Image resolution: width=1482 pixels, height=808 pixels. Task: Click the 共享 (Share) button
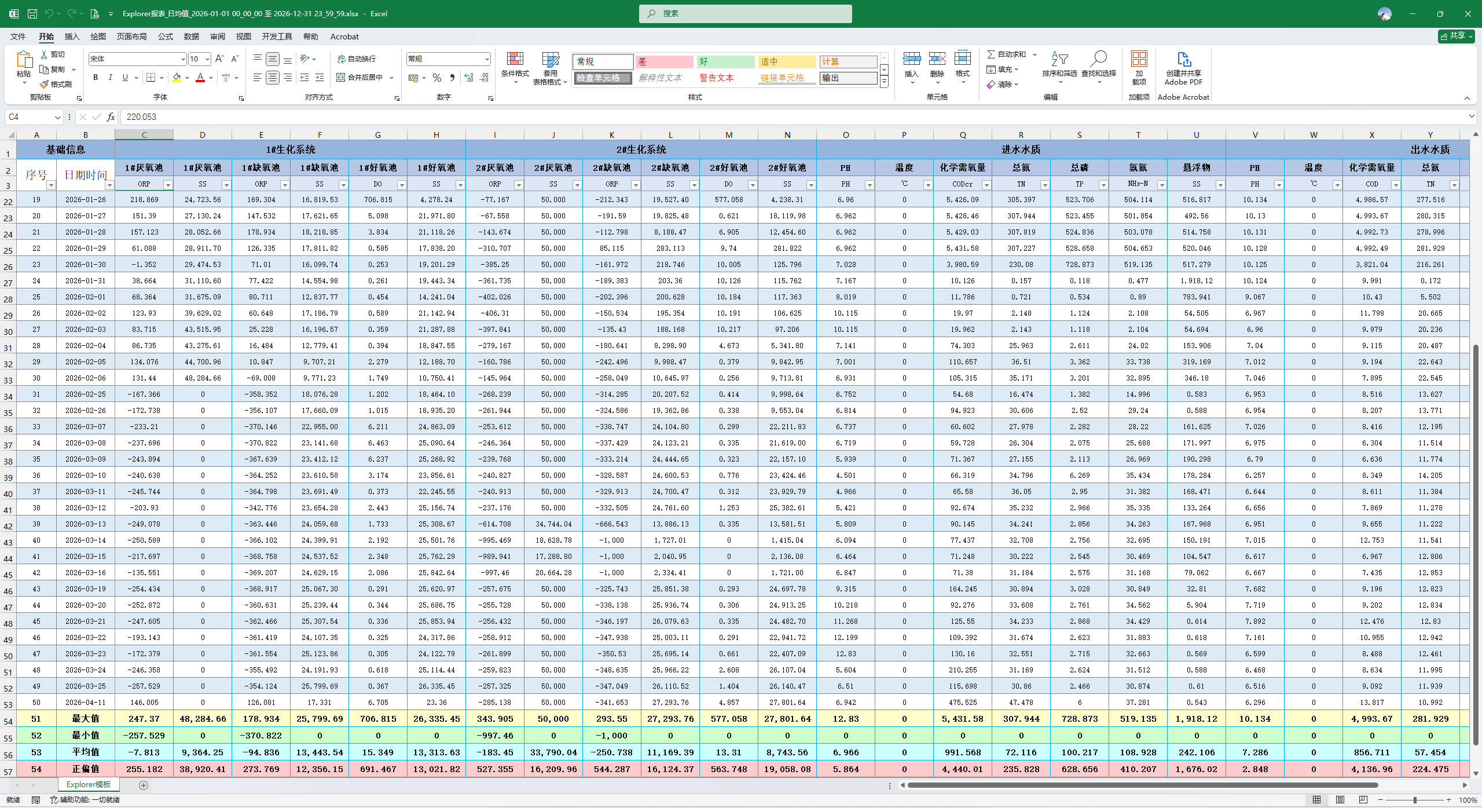click(1457, 36)
